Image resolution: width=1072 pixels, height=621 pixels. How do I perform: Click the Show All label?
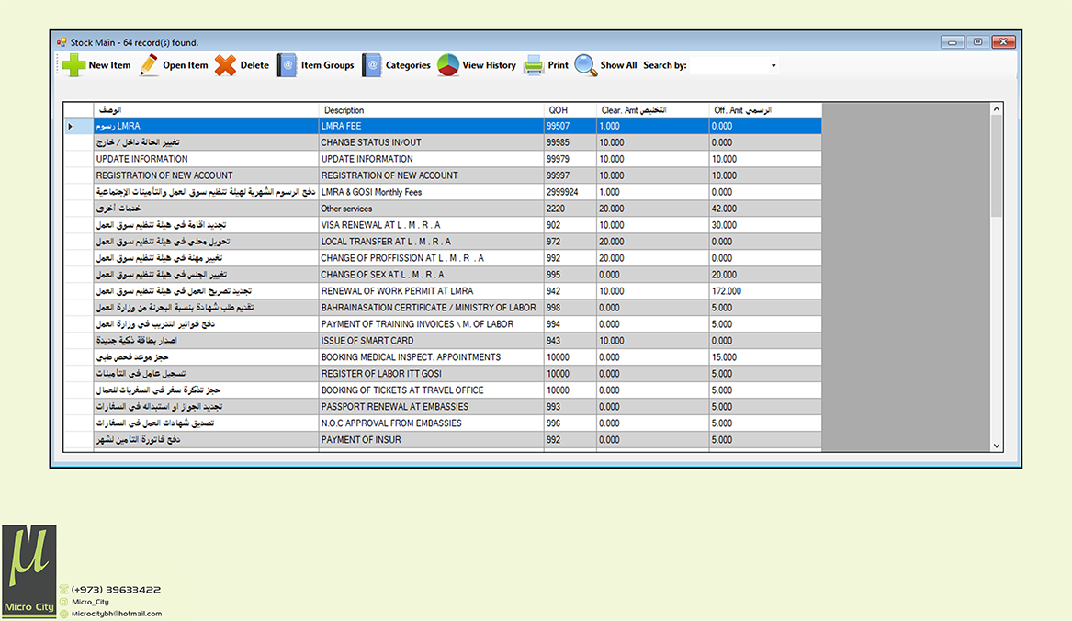pos(618,65)
